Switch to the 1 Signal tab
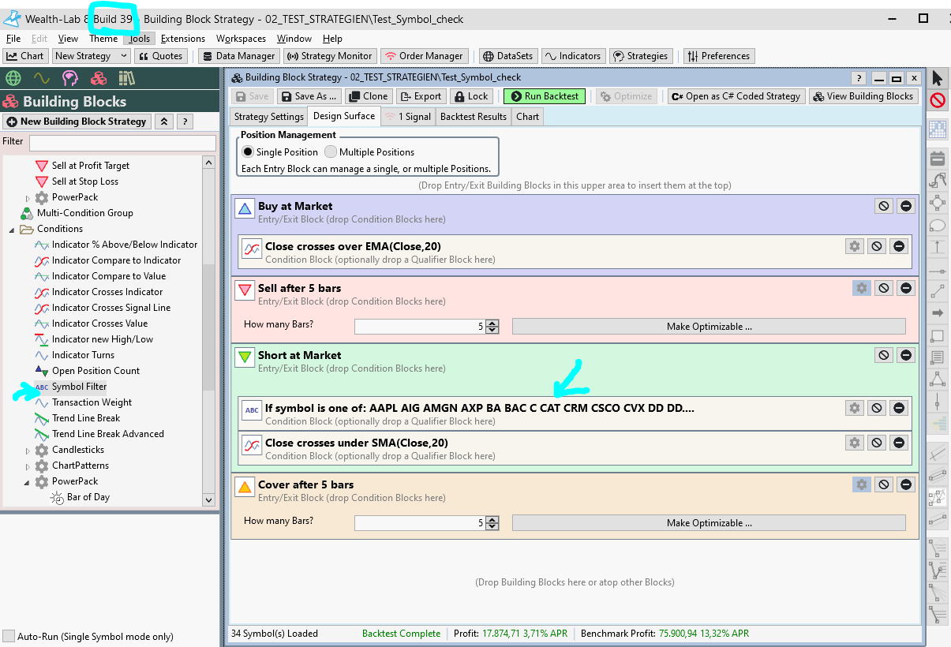This screenshot has height=647, width=951. [x=408, y=117]
